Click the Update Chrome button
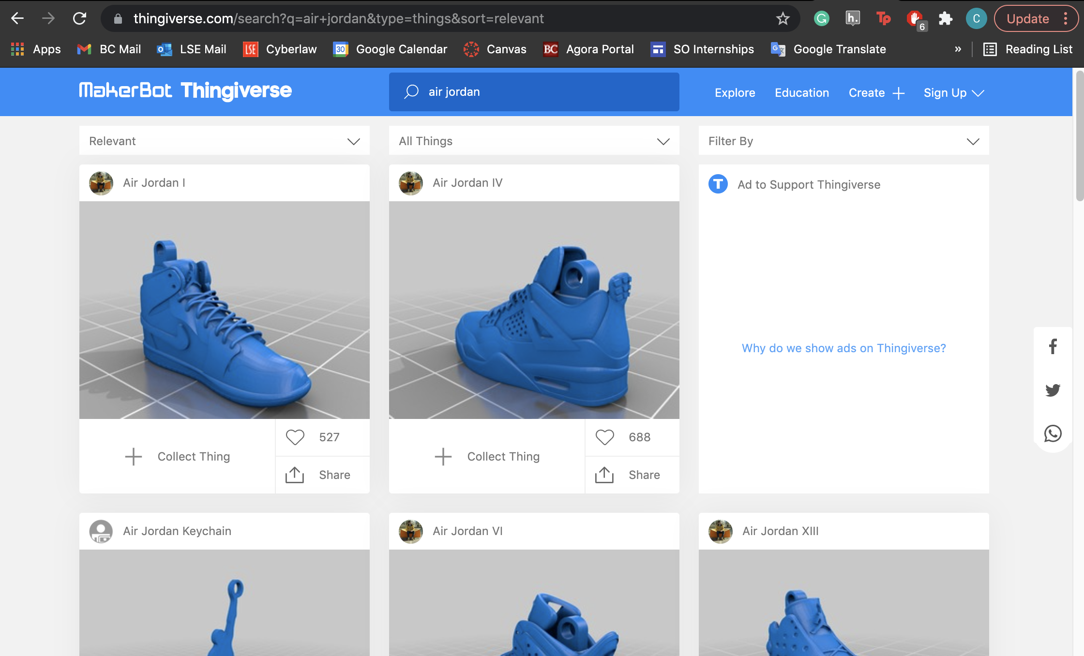1084x656 pixels. pyautogui.click(x=1036, y=18)
